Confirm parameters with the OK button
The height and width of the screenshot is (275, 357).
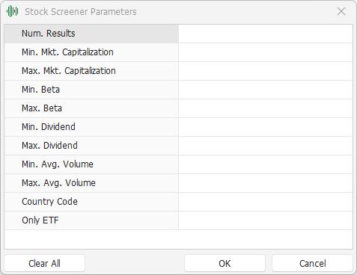pos(225,263)
